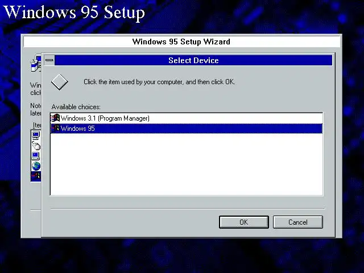Select Windows 3.1 (Program Manager) in the list
The image size is (364, 273).
pos(186,118)
